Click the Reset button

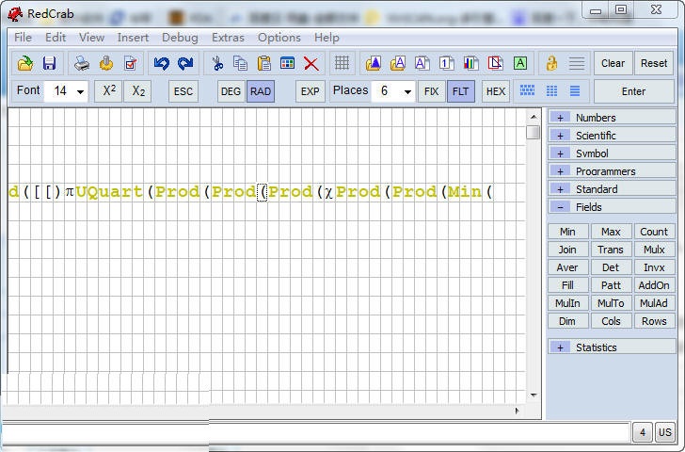point(654,63)
